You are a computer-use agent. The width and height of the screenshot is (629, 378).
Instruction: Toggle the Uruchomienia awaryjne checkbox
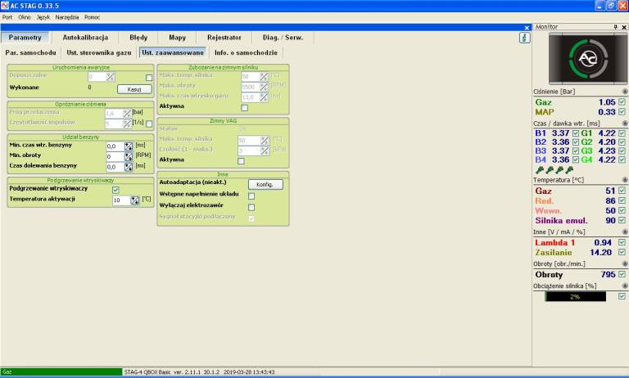point(149,78)
